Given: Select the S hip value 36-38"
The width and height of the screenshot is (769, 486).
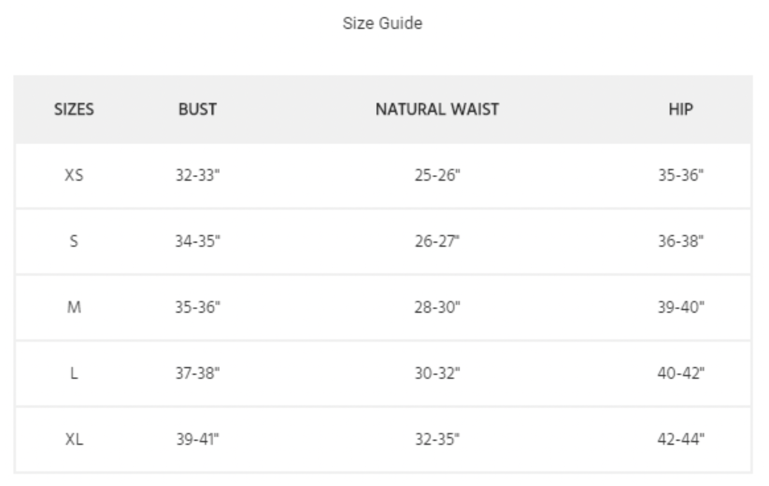Looking at the screenshot, I should pos(680,241).
